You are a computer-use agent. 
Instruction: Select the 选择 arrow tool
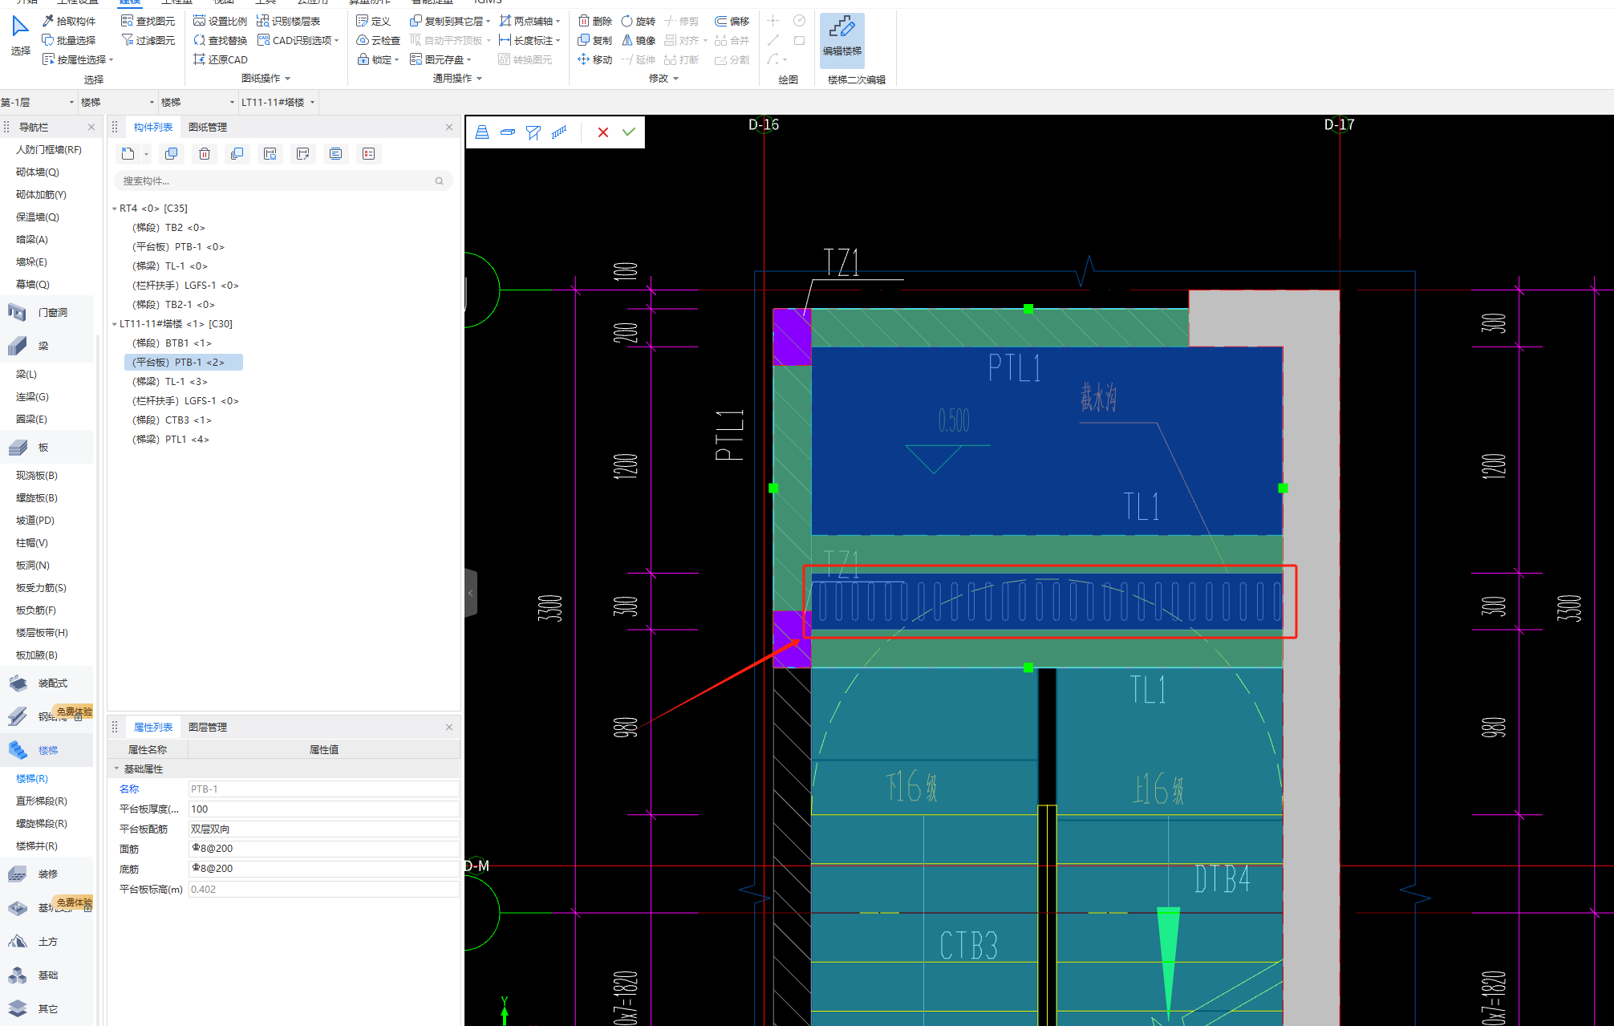[20, 35]
